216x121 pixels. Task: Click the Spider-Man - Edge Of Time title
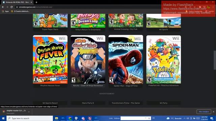point(126,86)
